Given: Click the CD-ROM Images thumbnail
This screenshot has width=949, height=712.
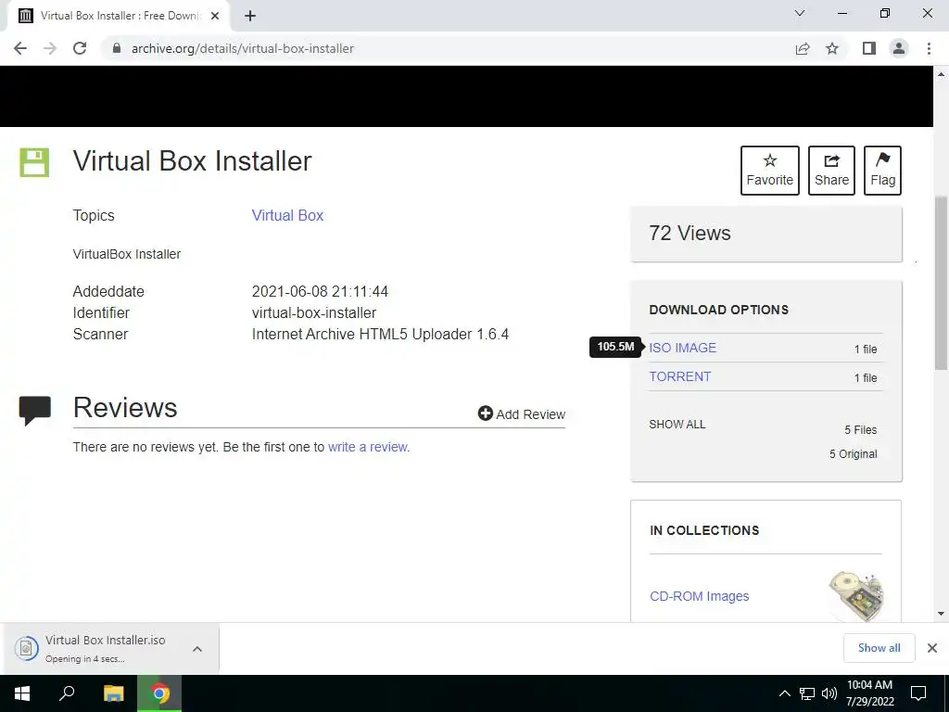Looking at the screenshot, I should point(855,596).
